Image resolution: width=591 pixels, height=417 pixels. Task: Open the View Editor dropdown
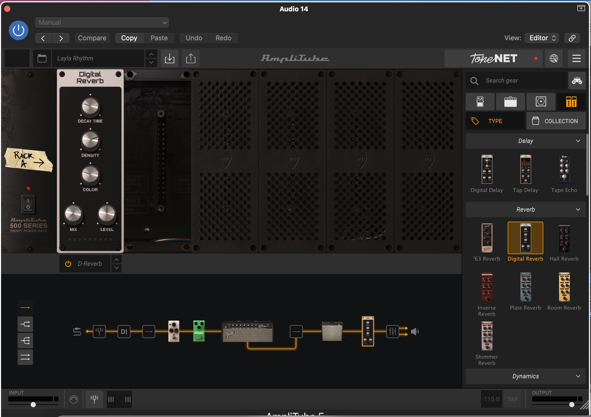pos(542,38)
